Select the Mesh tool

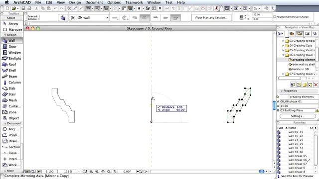pyautogui.click(x=12, y=100)
